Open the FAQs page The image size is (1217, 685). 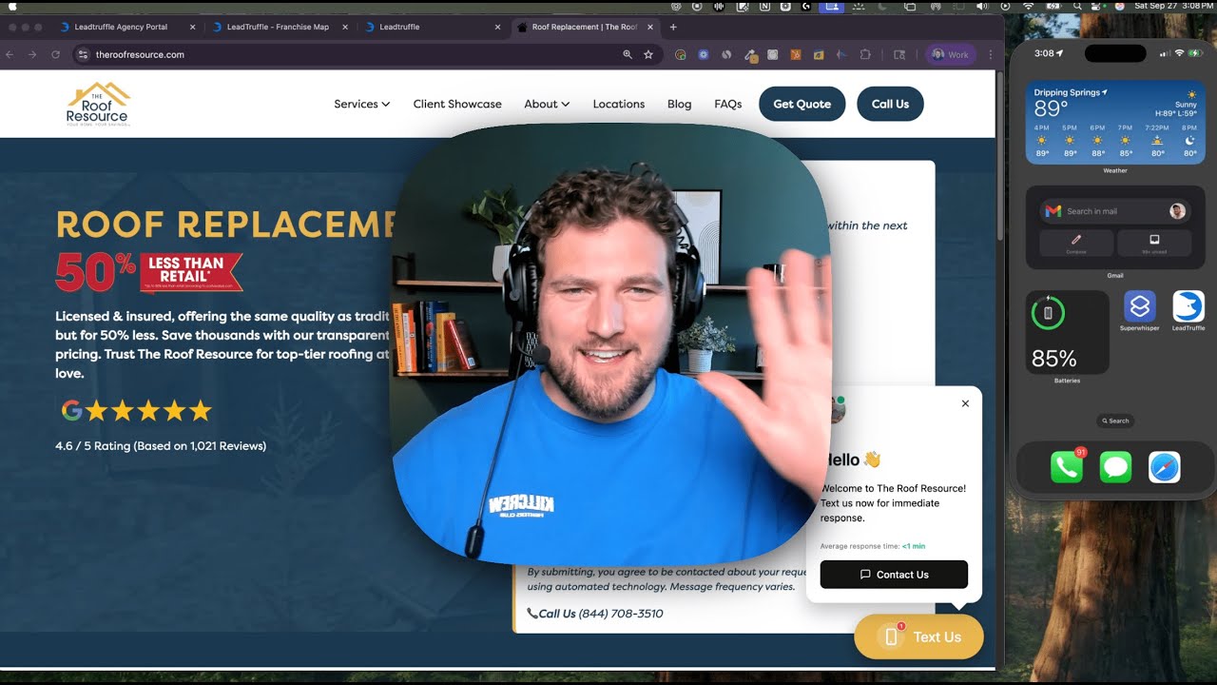pos(728,104)
